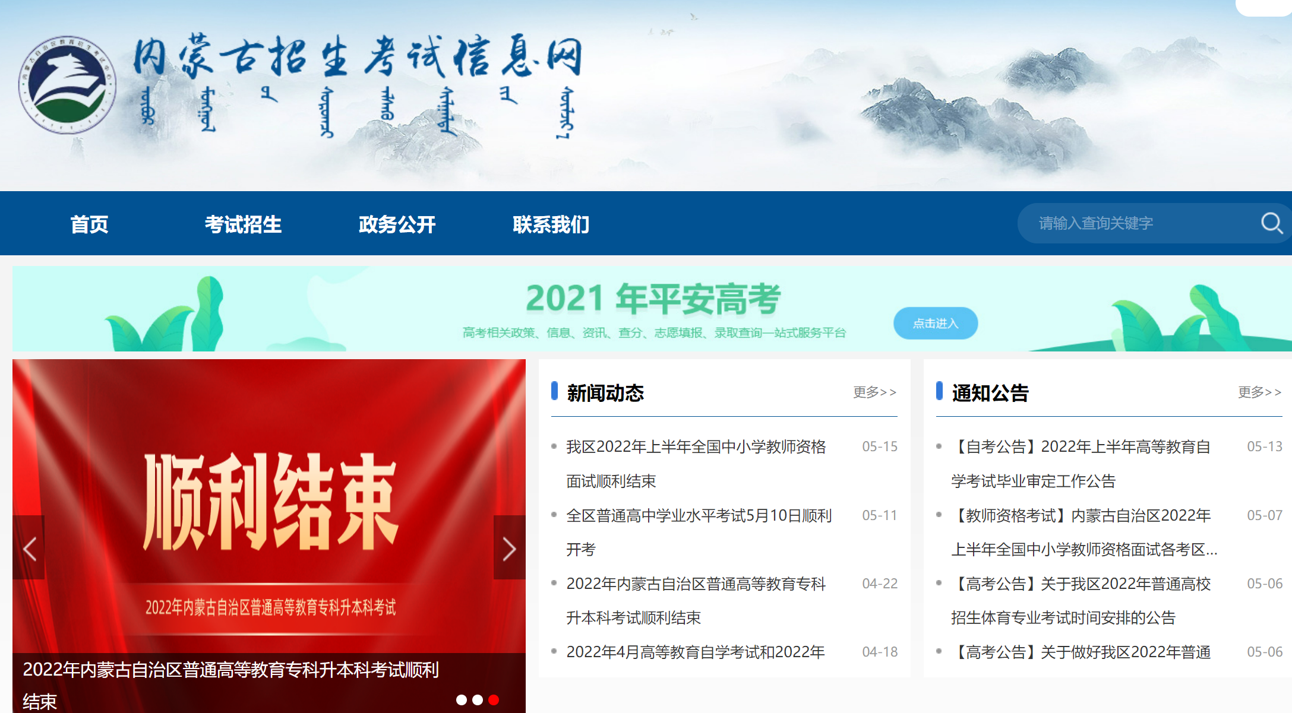Click the site logo emblem
The height and width of the screenshot is (713, 1292).
point(67,84)
